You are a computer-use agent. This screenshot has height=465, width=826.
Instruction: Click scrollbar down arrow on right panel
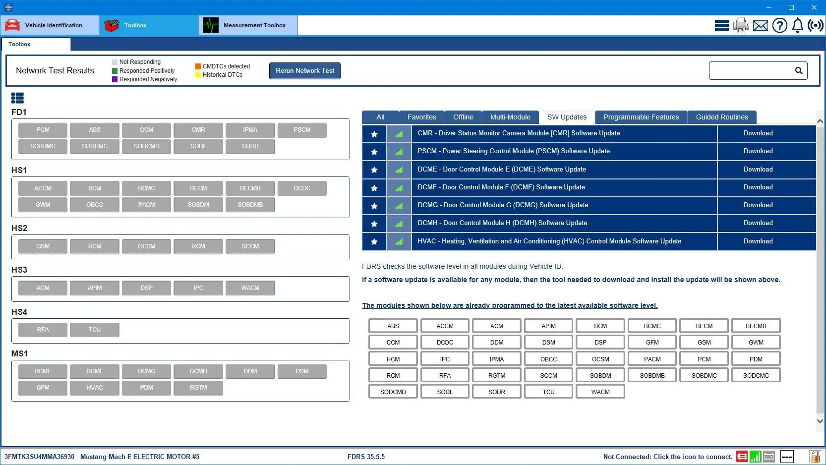tap(820, 421)
